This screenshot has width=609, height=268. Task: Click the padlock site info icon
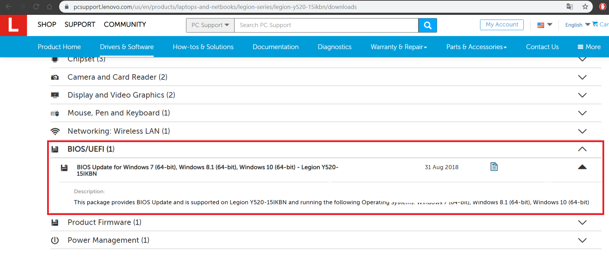pyautogui.click(x=67, y=7)
